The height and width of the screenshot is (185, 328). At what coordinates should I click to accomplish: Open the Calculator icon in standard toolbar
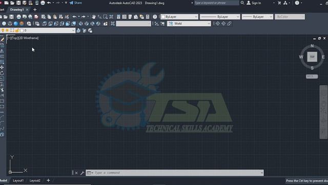coord(148,17)
